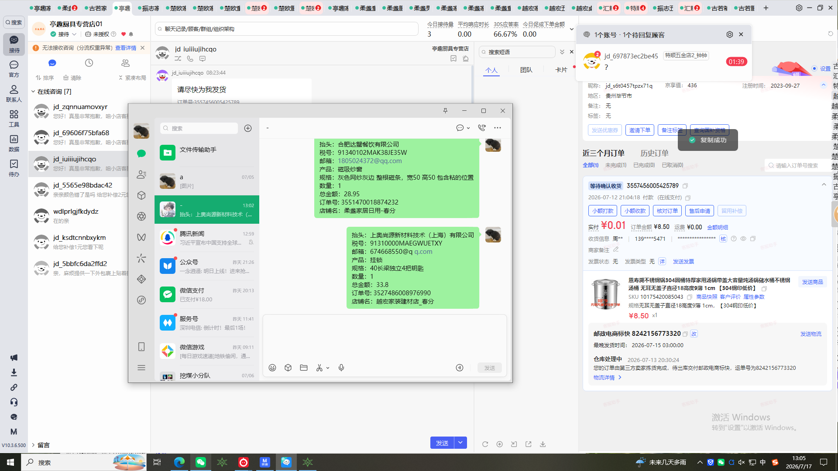The image size is (838, 471).
Task: Collapse order card 3557456005425789 with chevron
Action: (x=824, y=184)
